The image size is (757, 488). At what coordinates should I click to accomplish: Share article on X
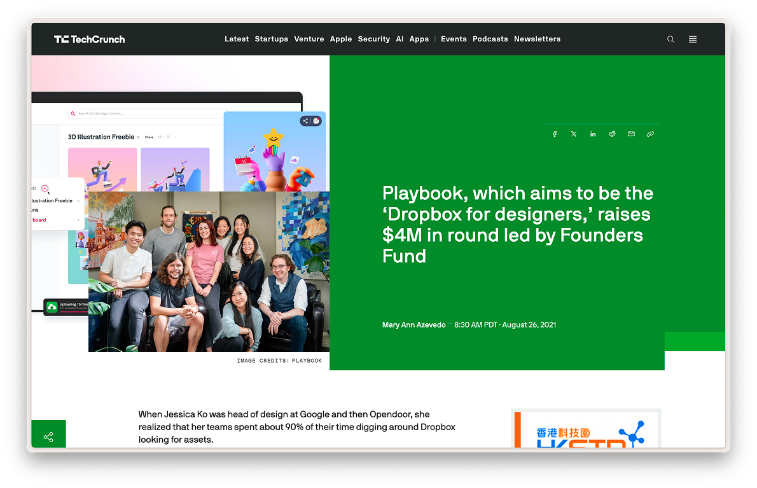(x=574, y=134)
